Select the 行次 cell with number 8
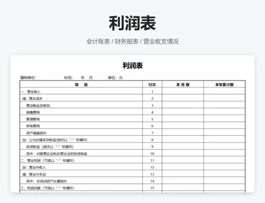265x203 pixels. click(x=152, y=139)
